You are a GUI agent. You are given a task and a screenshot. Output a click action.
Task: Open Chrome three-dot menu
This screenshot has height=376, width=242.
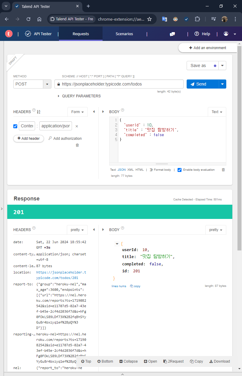tap(235, 19)
